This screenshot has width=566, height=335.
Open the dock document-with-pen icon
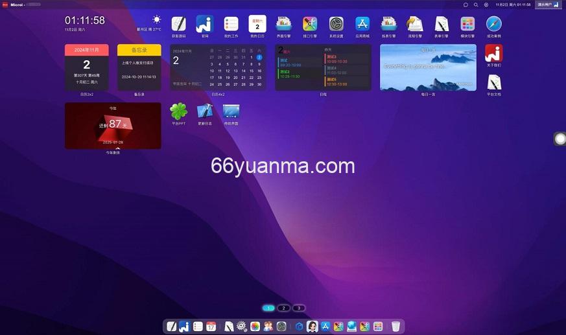click(x=229, y=327)
